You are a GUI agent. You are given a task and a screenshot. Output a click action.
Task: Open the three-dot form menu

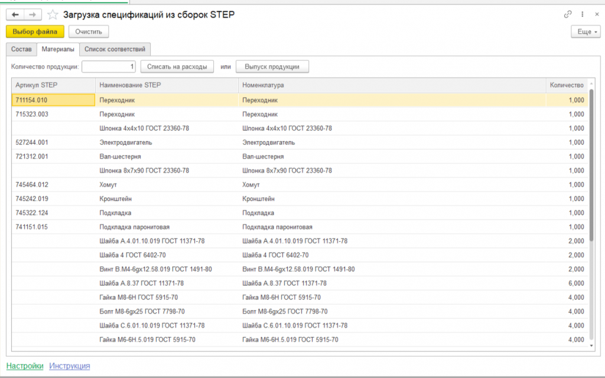(582, 14)
